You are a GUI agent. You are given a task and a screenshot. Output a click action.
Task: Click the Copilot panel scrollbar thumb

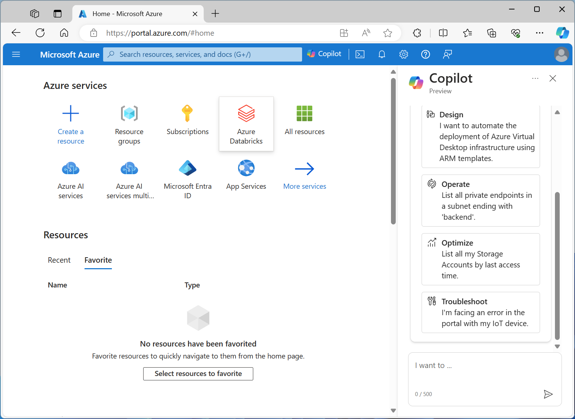tap(557, 266)
